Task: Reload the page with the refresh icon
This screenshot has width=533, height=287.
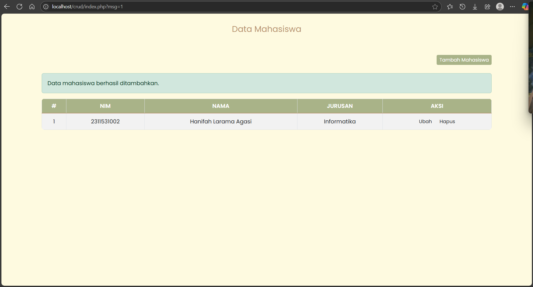Action: point(19,7)
